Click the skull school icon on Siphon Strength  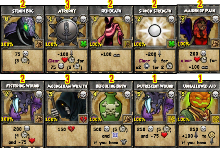coord(171,19)
